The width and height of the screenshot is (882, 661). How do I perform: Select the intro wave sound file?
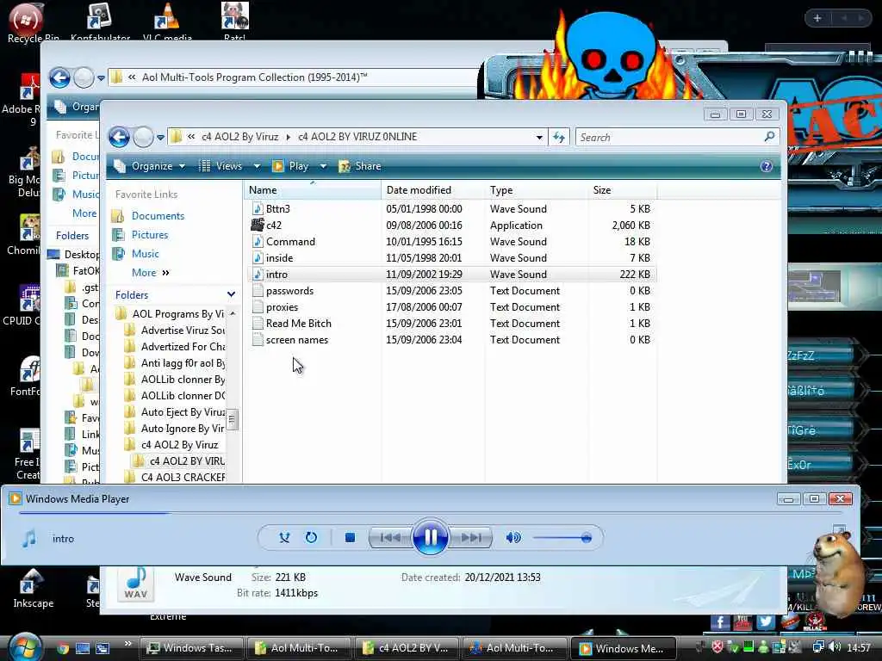pyautogui.click(x=451, y=275)
